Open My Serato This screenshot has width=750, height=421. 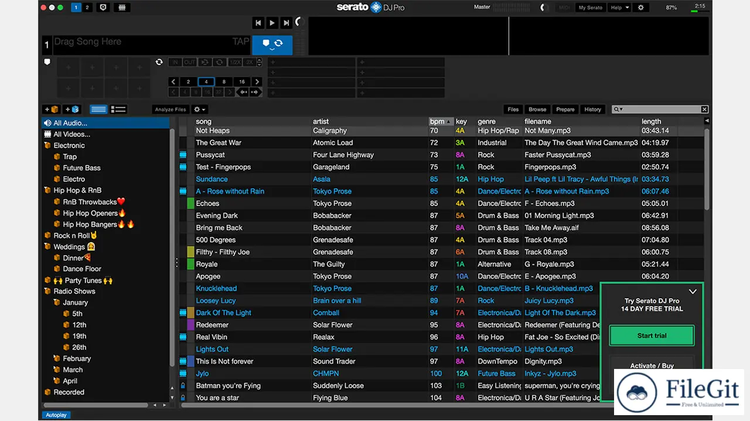(590, 8)
